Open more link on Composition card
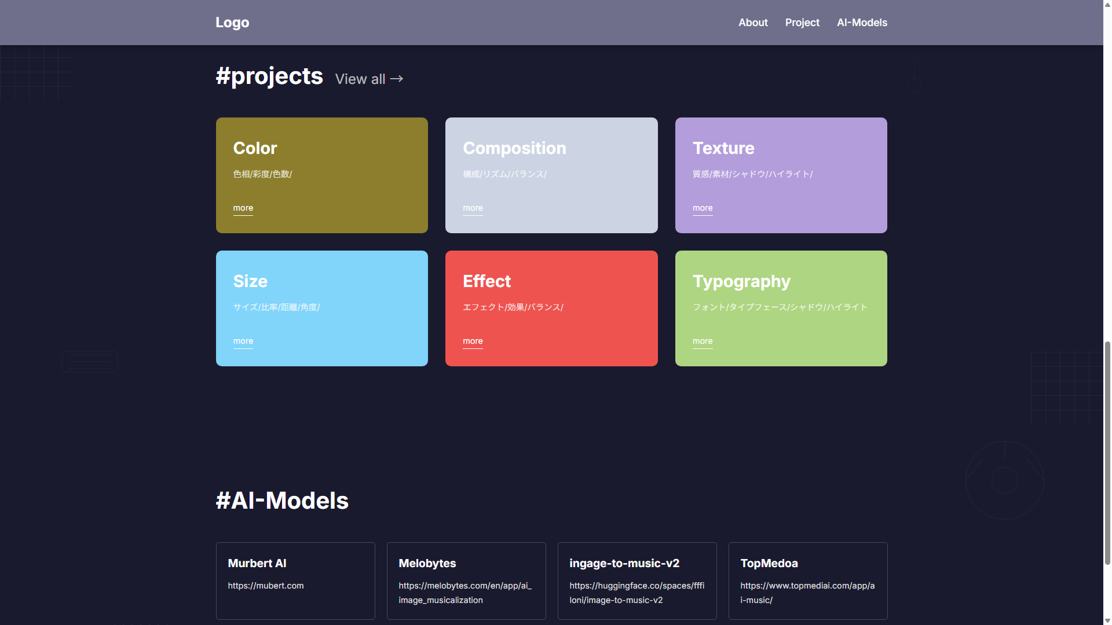The height and width of the screenshot is (625, 1112). 473,208
